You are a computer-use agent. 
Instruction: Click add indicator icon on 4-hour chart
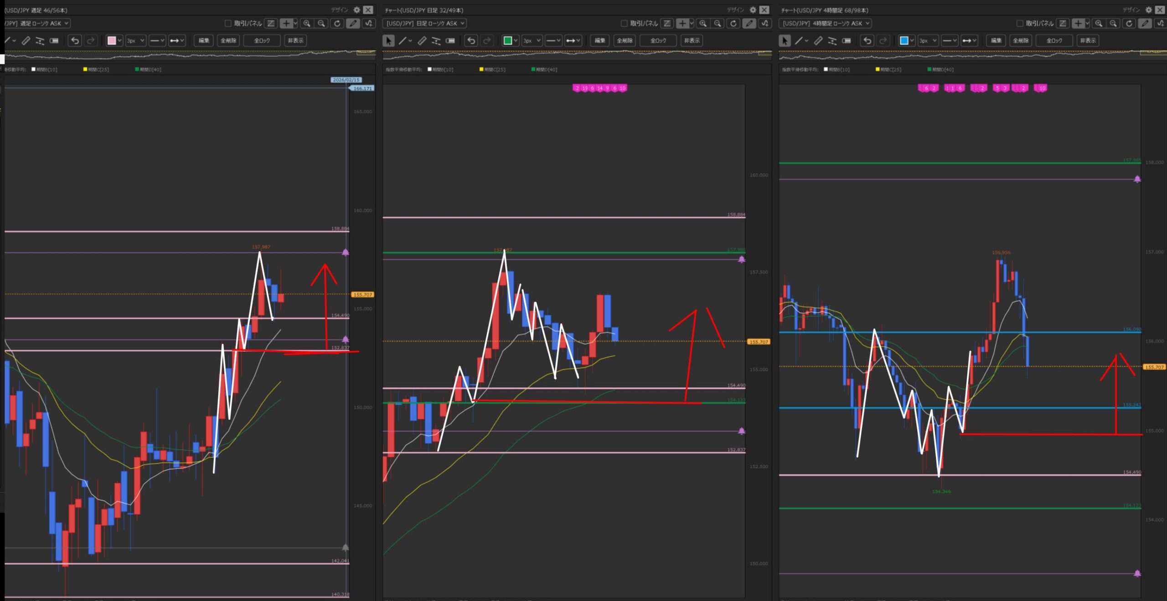pos(1161,23)
